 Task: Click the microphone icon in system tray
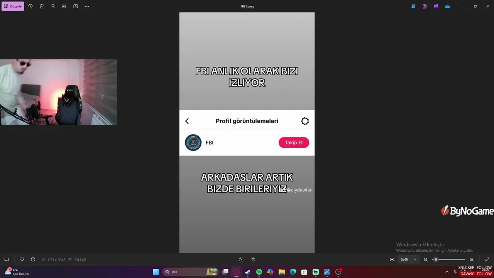(x=455, y=272)
